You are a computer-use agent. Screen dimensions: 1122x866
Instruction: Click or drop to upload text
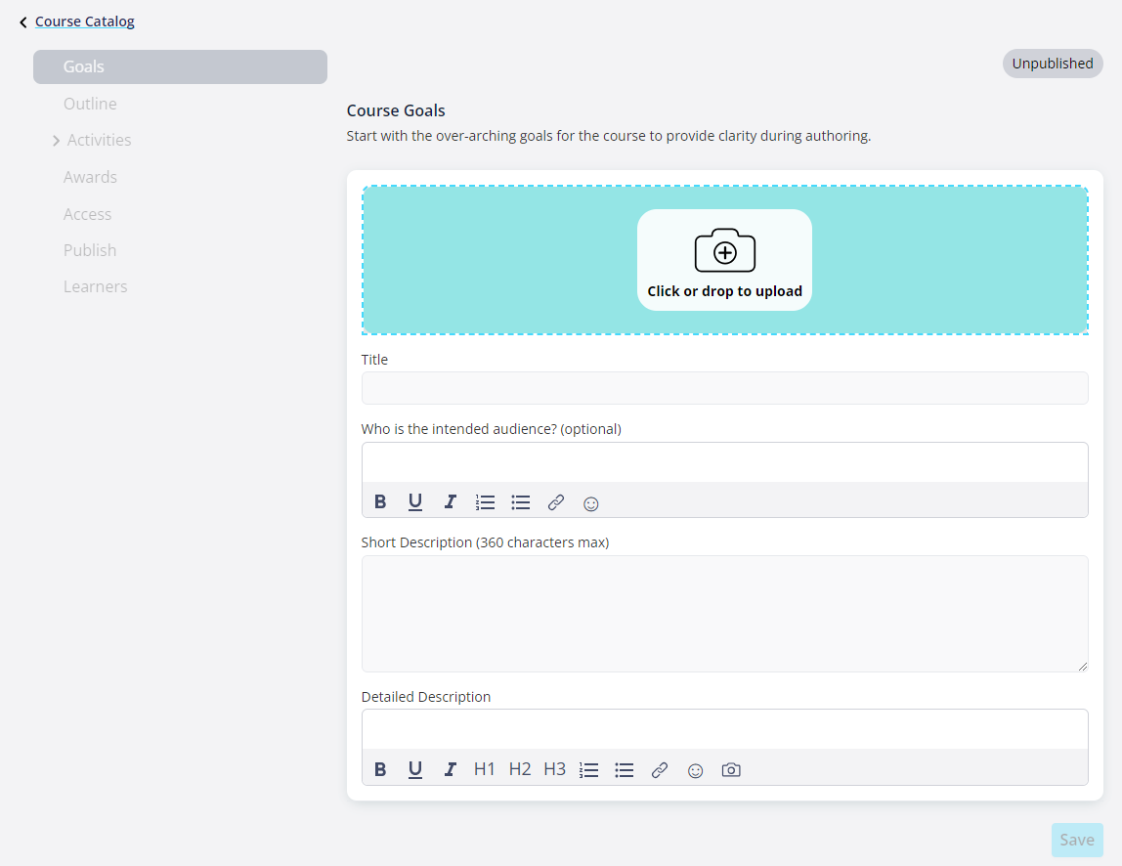coord(725,291)
